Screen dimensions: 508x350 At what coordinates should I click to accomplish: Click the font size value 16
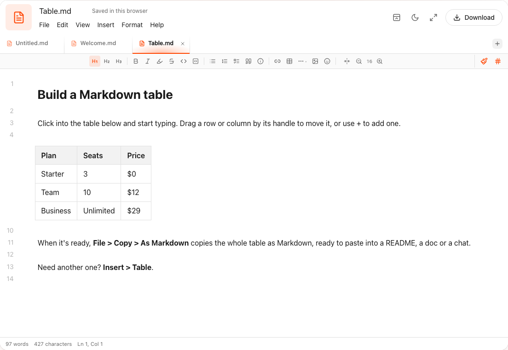coord(369,61)
